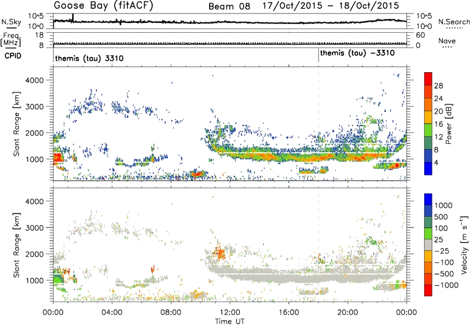The width and height of the screenshot is (470, 325).
Task: Click the "Time UT" axis title
Action: point(230,321)
